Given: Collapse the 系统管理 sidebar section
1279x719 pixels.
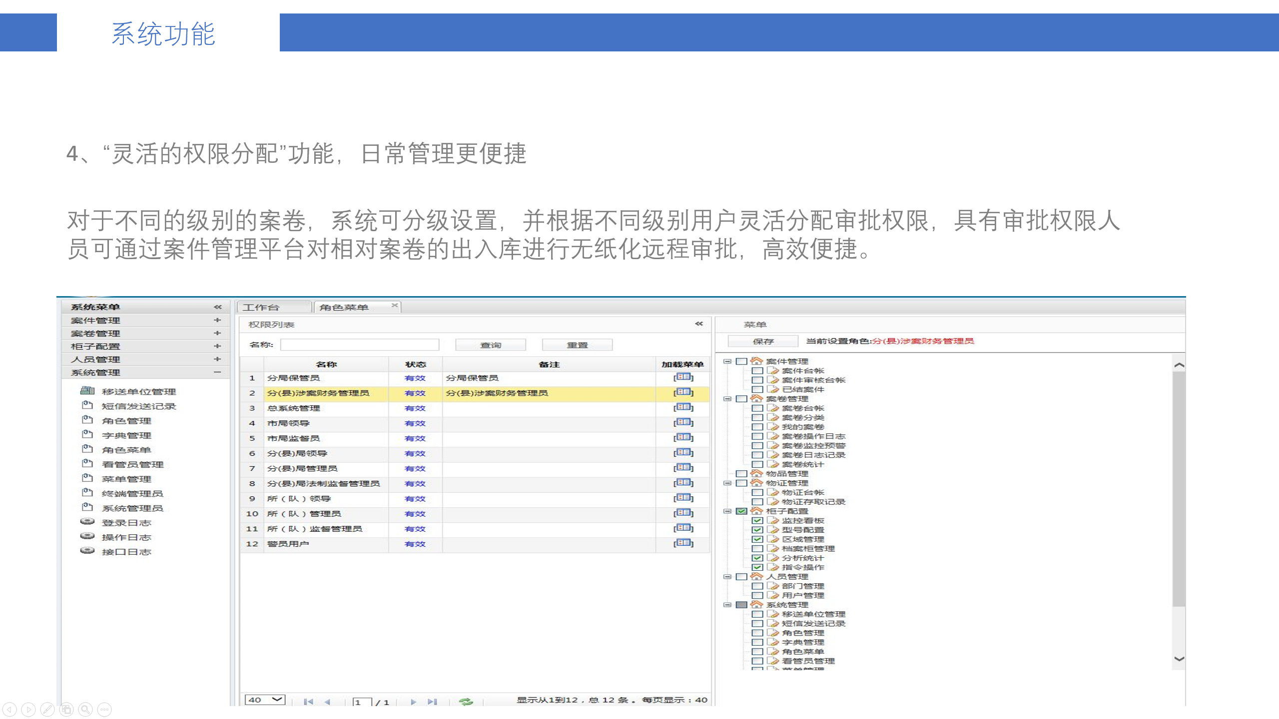Looking at the screenshot, I should pos(217,372).
